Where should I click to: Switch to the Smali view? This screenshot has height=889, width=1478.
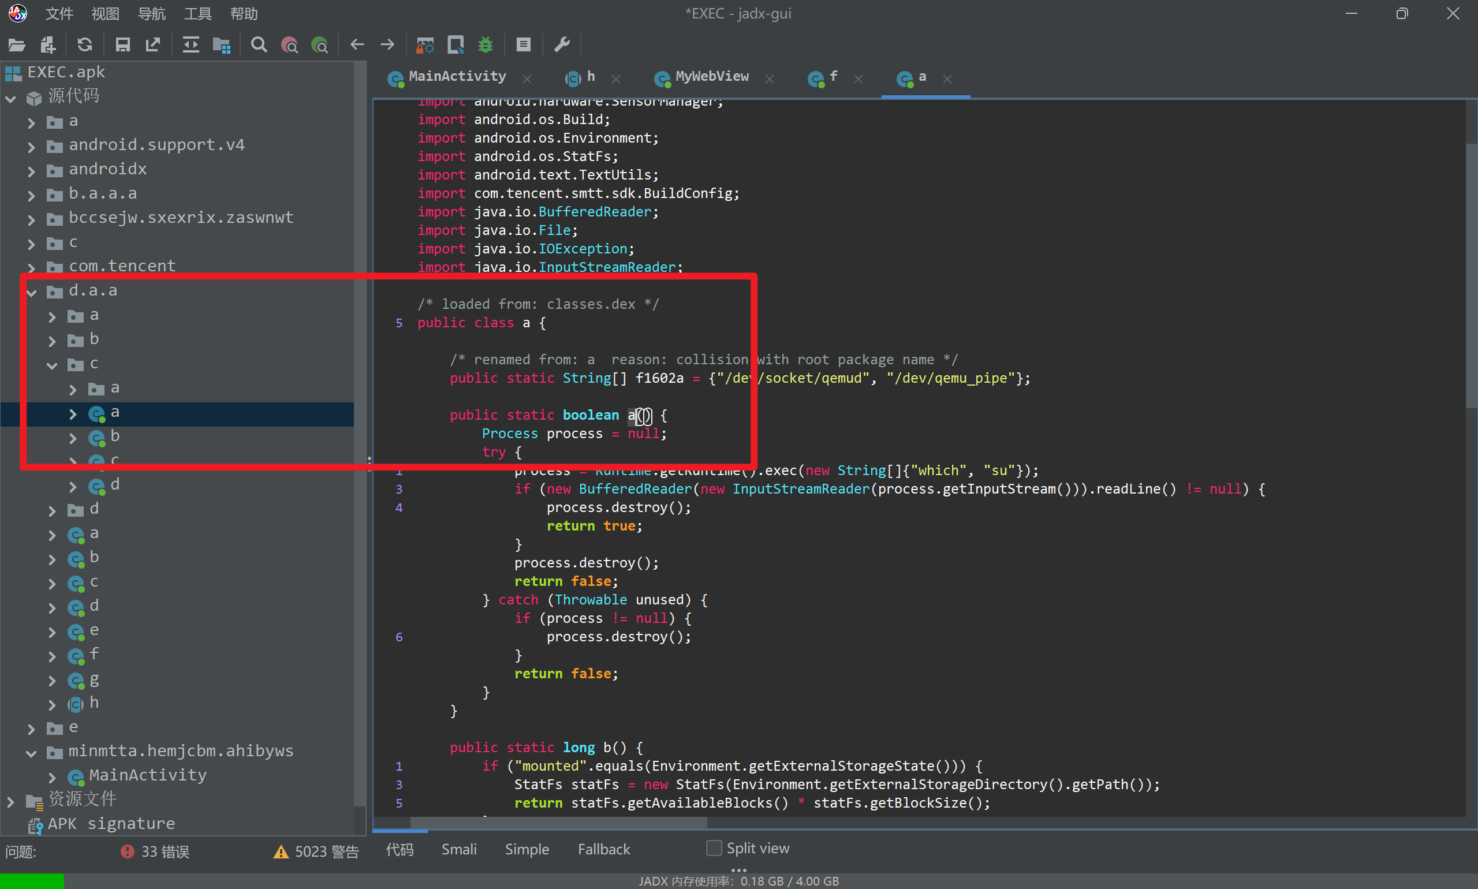[459, 849]
